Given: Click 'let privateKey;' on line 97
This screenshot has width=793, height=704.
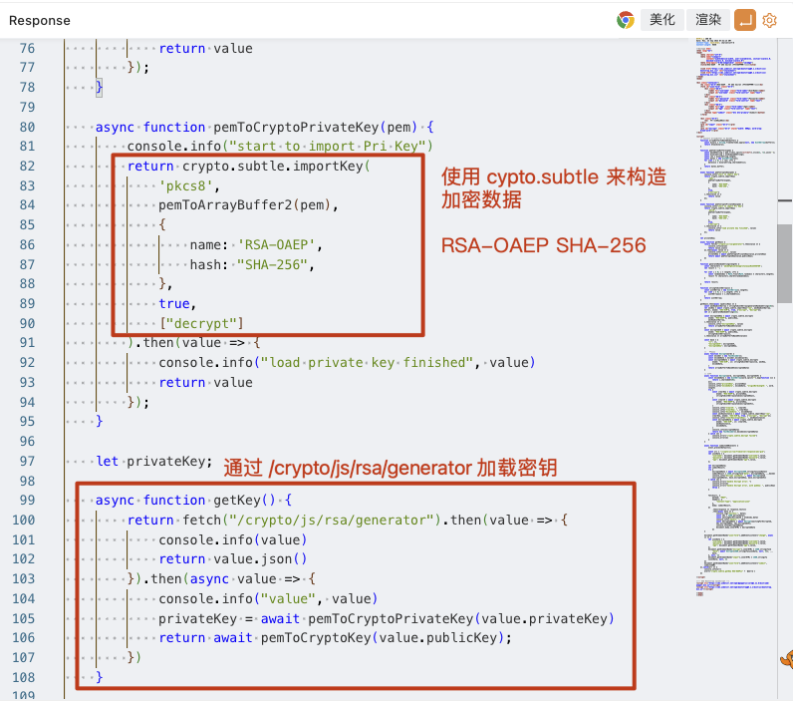Looking at the screenshot, I should click(x=154, y=461).
